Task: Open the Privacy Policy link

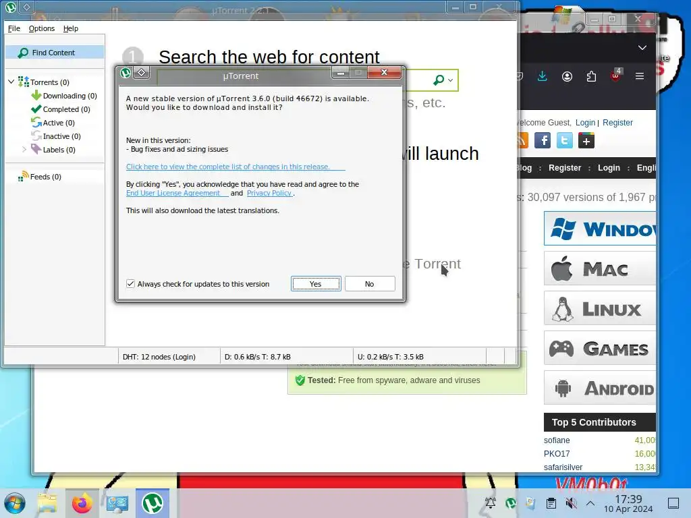Action: click(270, 193)
